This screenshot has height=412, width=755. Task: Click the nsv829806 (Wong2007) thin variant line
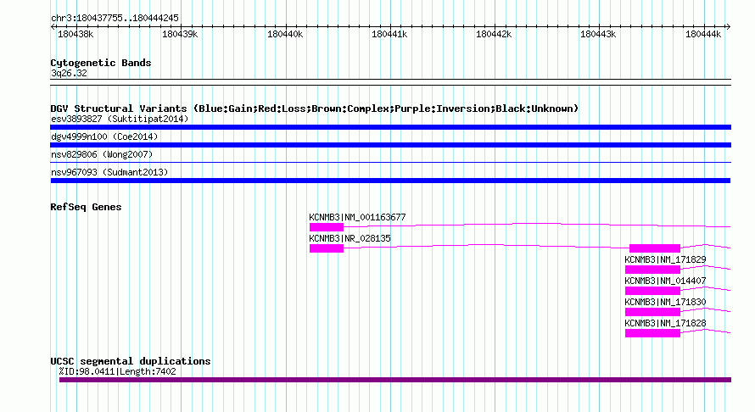[x=390, y=162]
